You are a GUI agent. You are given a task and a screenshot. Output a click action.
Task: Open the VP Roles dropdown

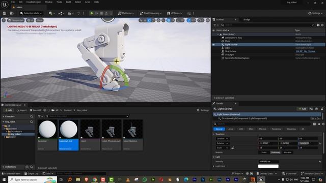coord(174,13)
